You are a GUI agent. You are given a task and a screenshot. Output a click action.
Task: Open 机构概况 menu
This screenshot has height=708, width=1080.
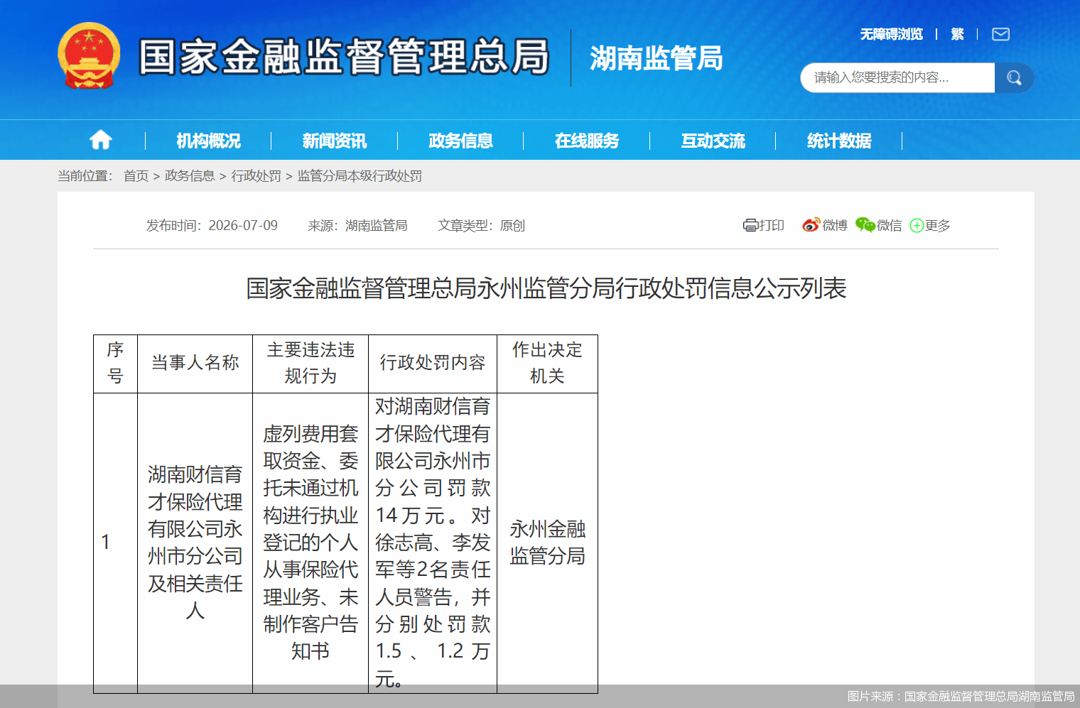click(208, 141)
